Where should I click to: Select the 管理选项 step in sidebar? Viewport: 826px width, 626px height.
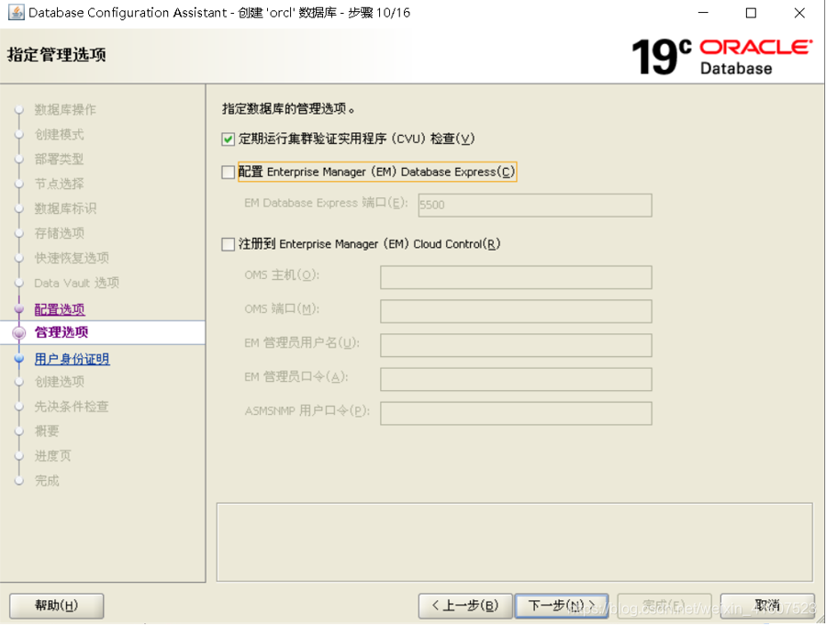pos(61,332)
